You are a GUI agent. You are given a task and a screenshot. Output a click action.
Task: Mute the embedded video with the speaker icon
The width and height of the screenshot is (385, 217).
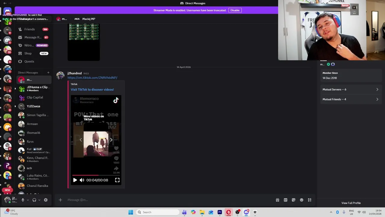tap(82, 180)
